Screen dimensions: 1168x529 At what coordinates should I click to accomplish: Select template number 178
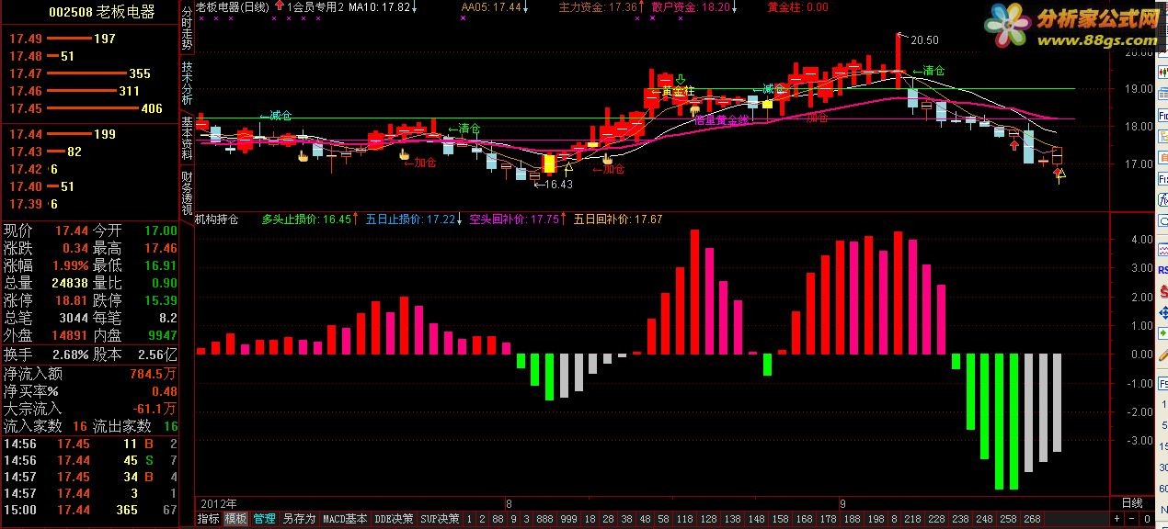pyautogui.click(x=829, y=519)
